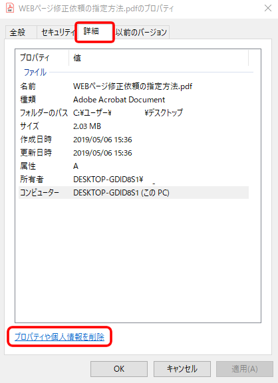
Task: Click the プロパティや個人情報を削除 link
Action: pos(59,337)
